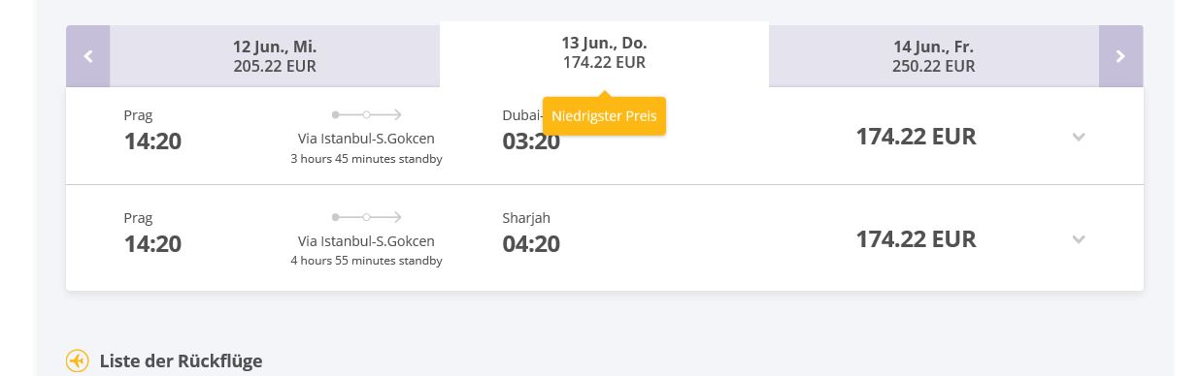Click the Liste der Rückflüge heading

[x=181, y=361]
